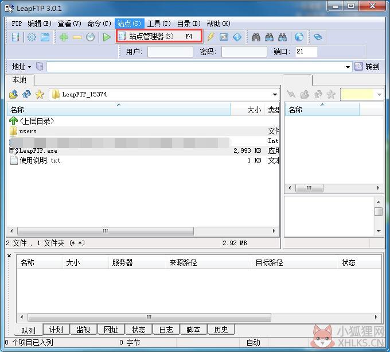Click the green plus add icon
Image resolution: width=390 pixels, height=352 pixels.
64,37
